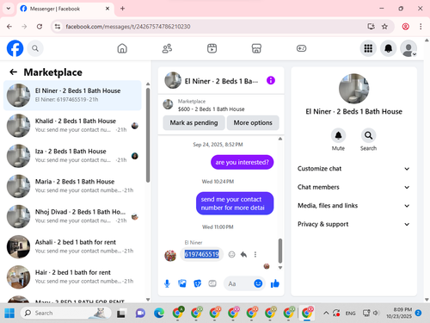Open Ashali - 2 bed 1 bath for rent chat
This screenshot has width=430, height=323.
coord(72,246)
